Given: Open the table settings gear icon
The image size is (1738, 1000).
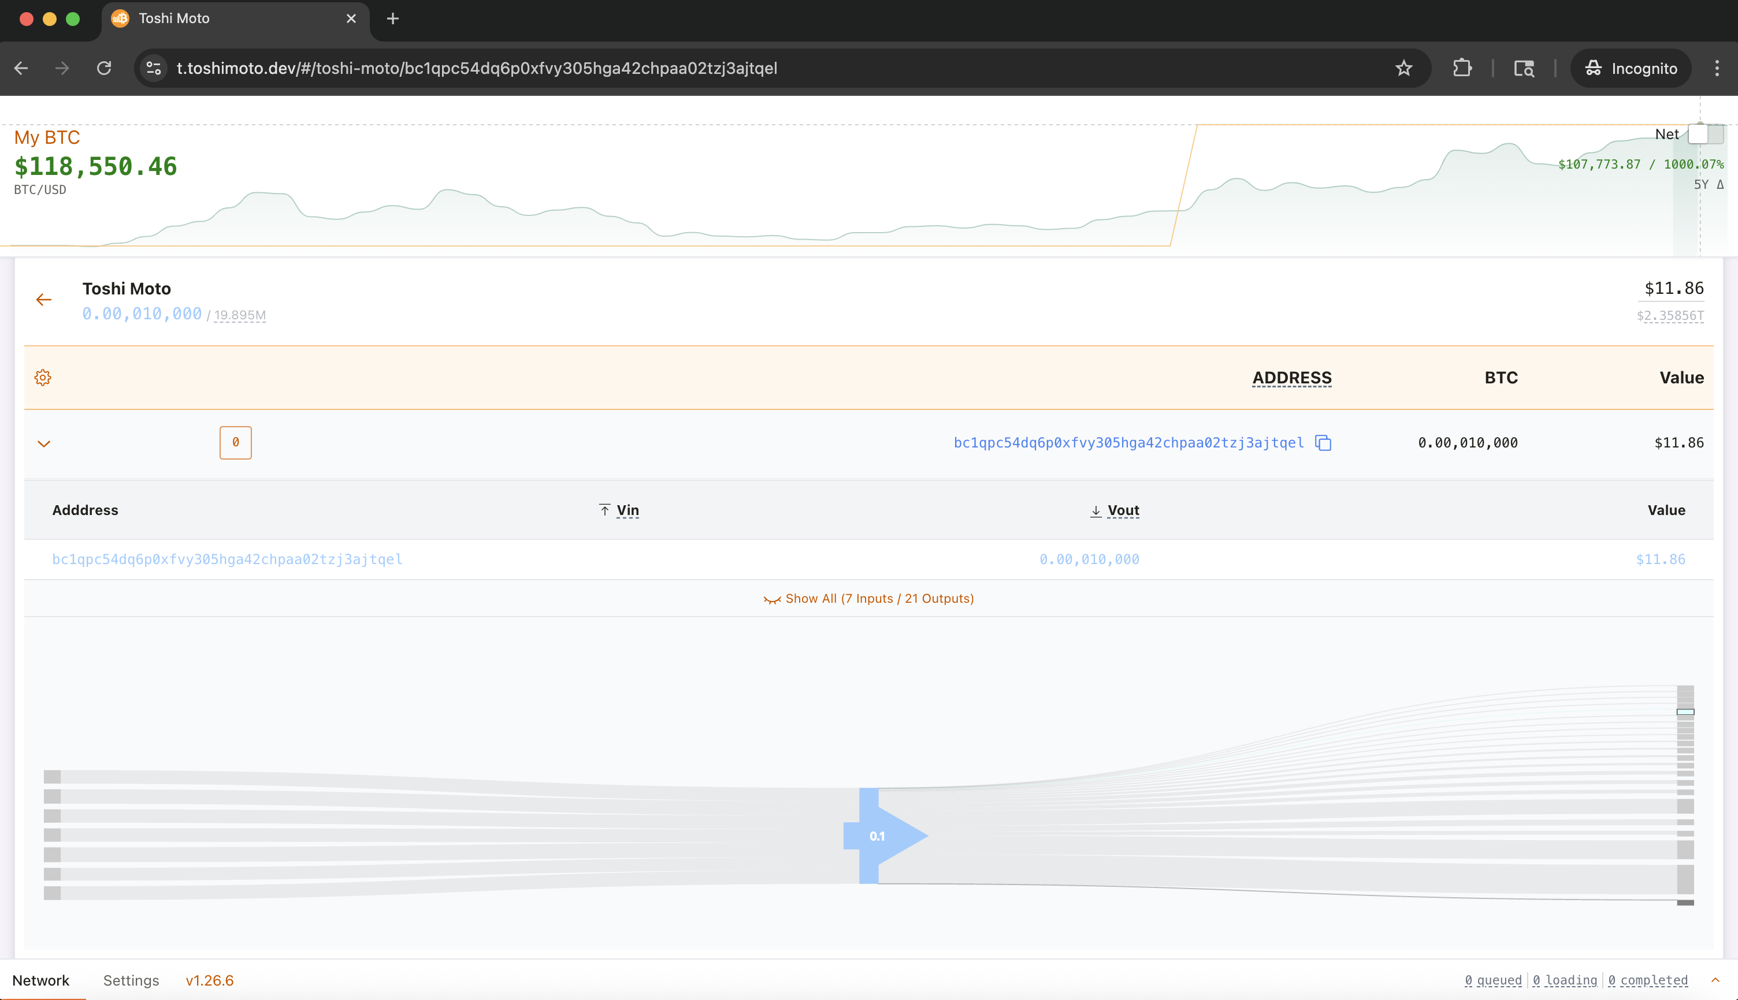Looking at the screenshot, I should point(43,378).
